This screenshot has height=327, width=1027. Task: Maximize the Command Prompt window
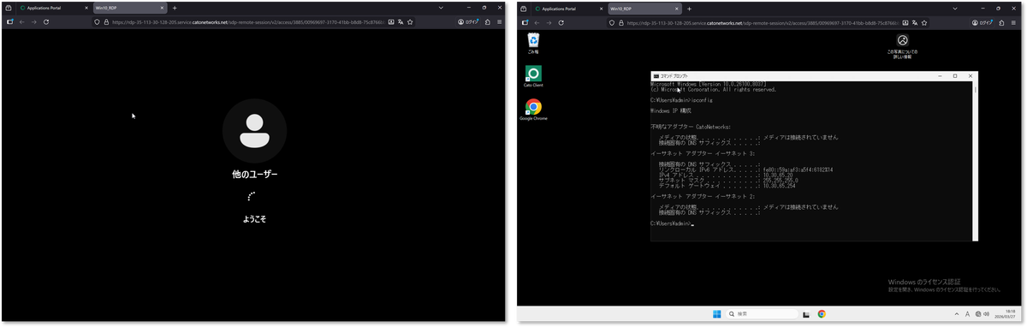click(955, 75)
